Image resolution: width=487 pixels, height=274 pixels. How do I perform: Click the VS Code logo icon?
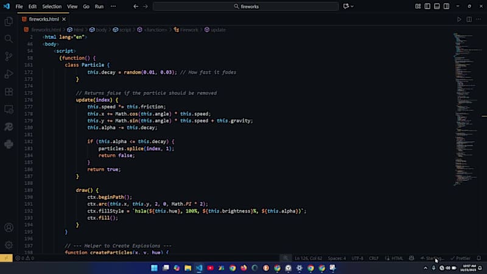click(x=7, y=6)
